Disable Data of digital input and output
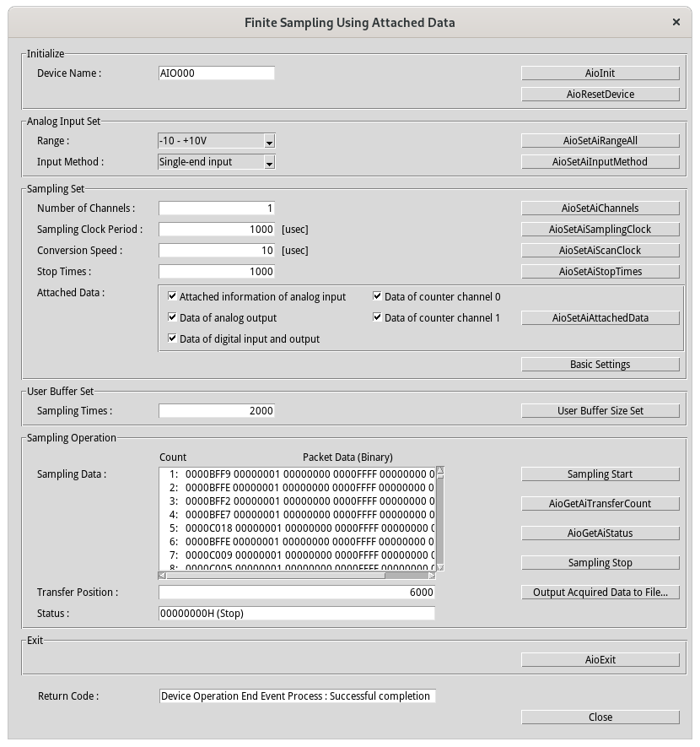This screenshot has width=700, height=747. [172, 339]
